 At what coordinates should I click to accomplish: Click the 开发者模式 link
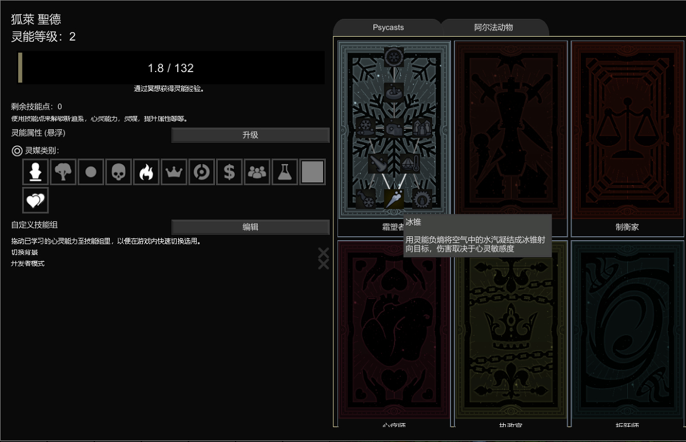(27, 264)
